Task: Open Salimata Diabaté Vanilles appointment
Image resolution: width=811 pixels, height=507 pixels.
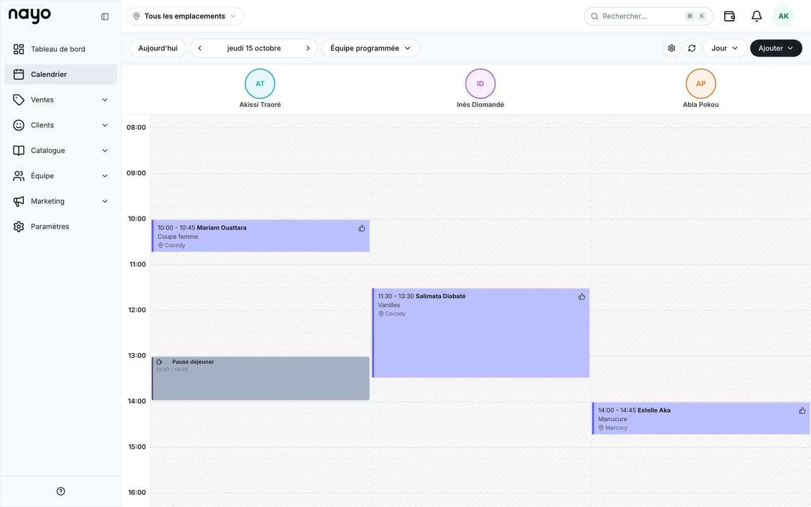Action: coord(481,333)
